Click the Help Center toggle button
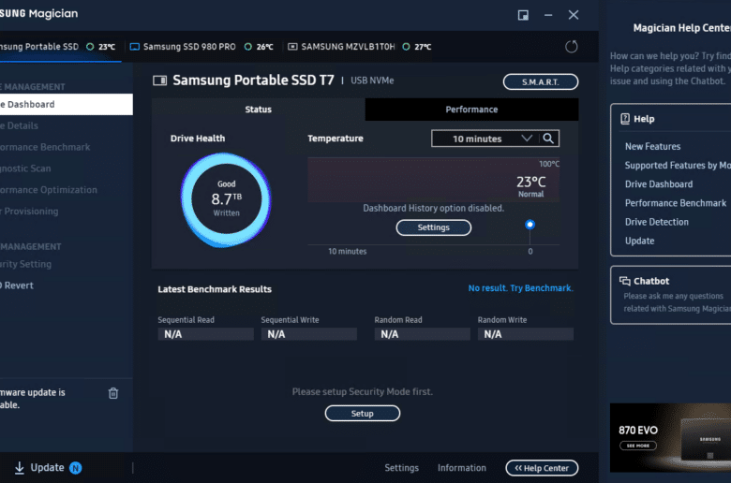The height and width of the screenshot is (483, 731). click(x=542, y=468)
